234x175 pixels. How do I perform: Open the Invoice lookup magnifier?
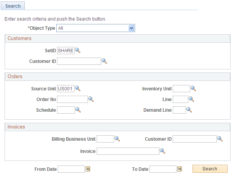[162, 151]
